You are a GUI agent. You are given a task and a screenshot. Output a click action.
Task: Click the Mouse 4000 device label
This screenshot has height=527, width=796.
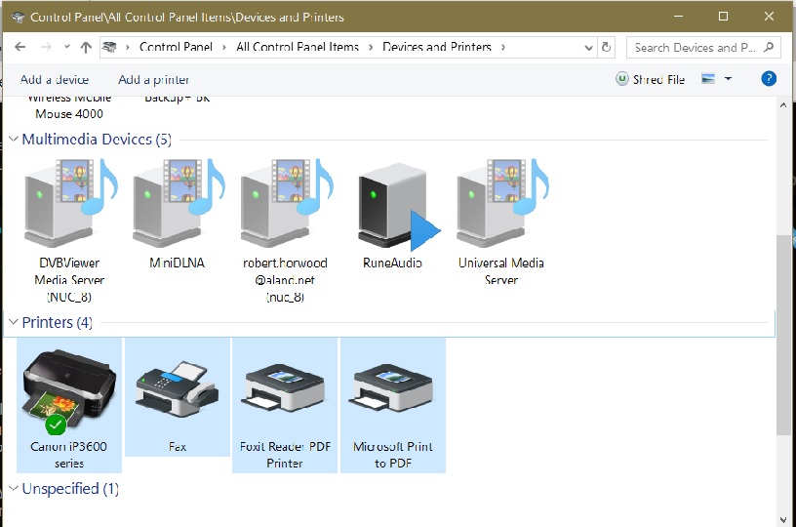pos(69,114)
